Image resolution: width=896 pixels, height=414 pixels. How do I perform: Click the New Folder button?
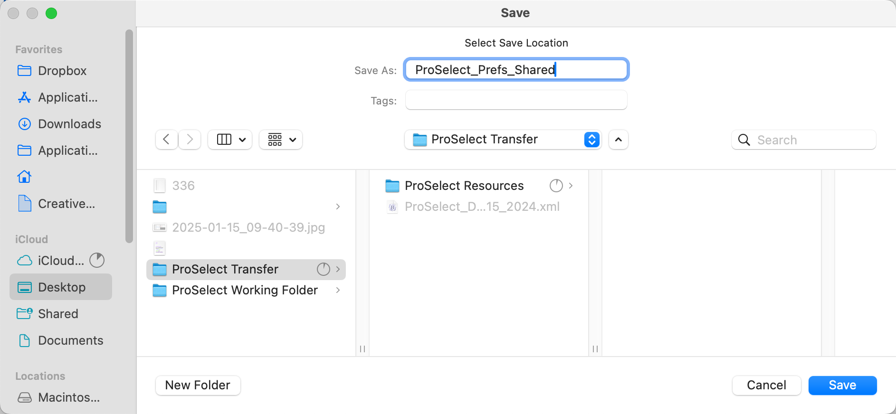(198, 385)
